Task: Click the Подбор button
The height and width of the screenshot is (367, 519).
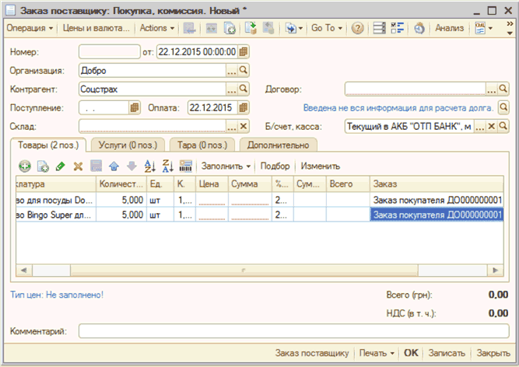Action: (275, 166)
